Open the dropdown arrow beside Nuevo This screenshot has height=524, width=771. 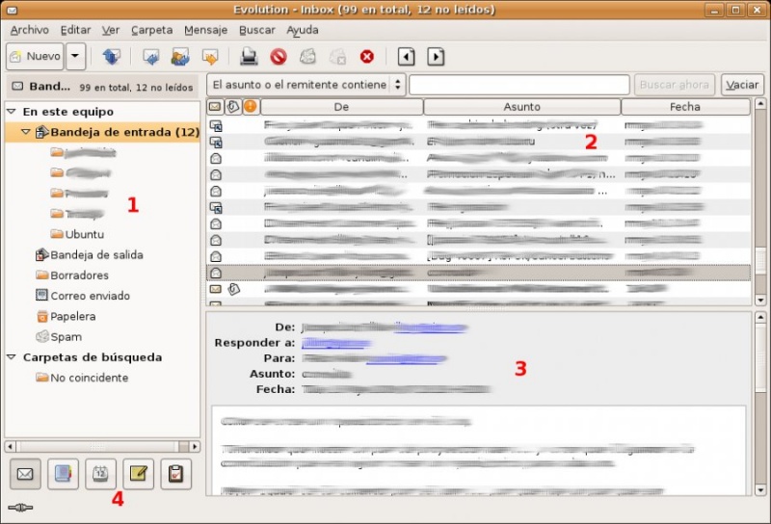pos(76,57)
